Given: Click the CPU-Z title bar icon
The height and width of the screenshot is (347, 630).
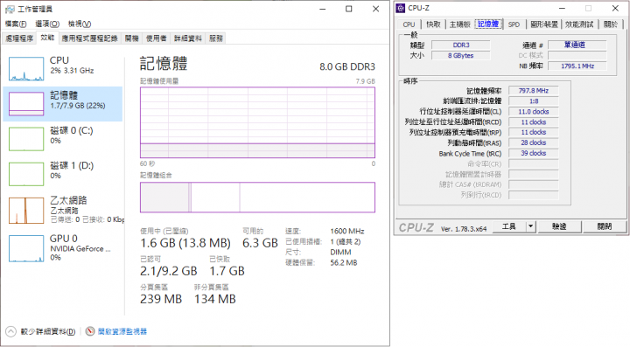Looking at the screenshot, I should pos(401,8).
